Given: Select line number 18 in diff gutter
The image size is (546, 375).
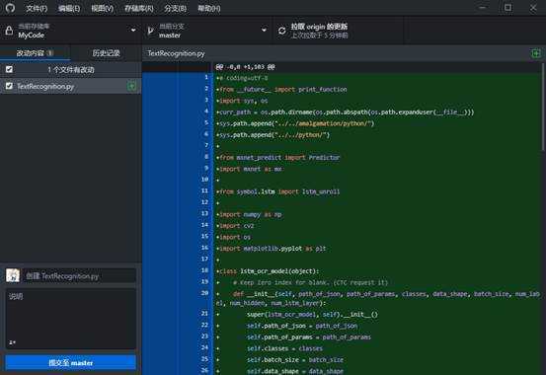Looking at the screenshot, I should tap(204, 270).
